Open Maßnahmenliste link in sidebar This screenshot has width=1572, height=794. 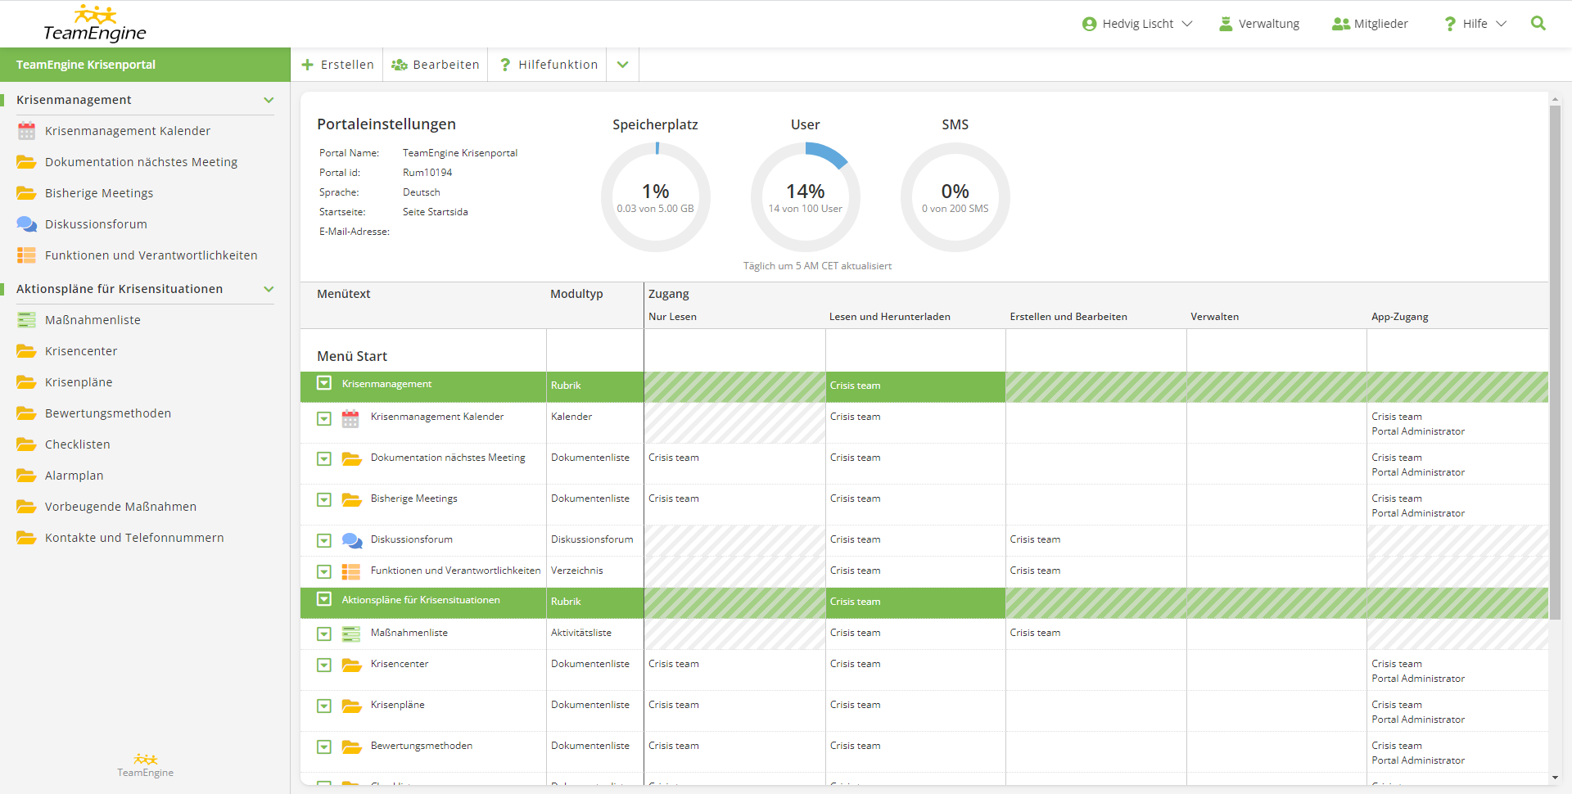pyautogui.click(x=93, y=320)
